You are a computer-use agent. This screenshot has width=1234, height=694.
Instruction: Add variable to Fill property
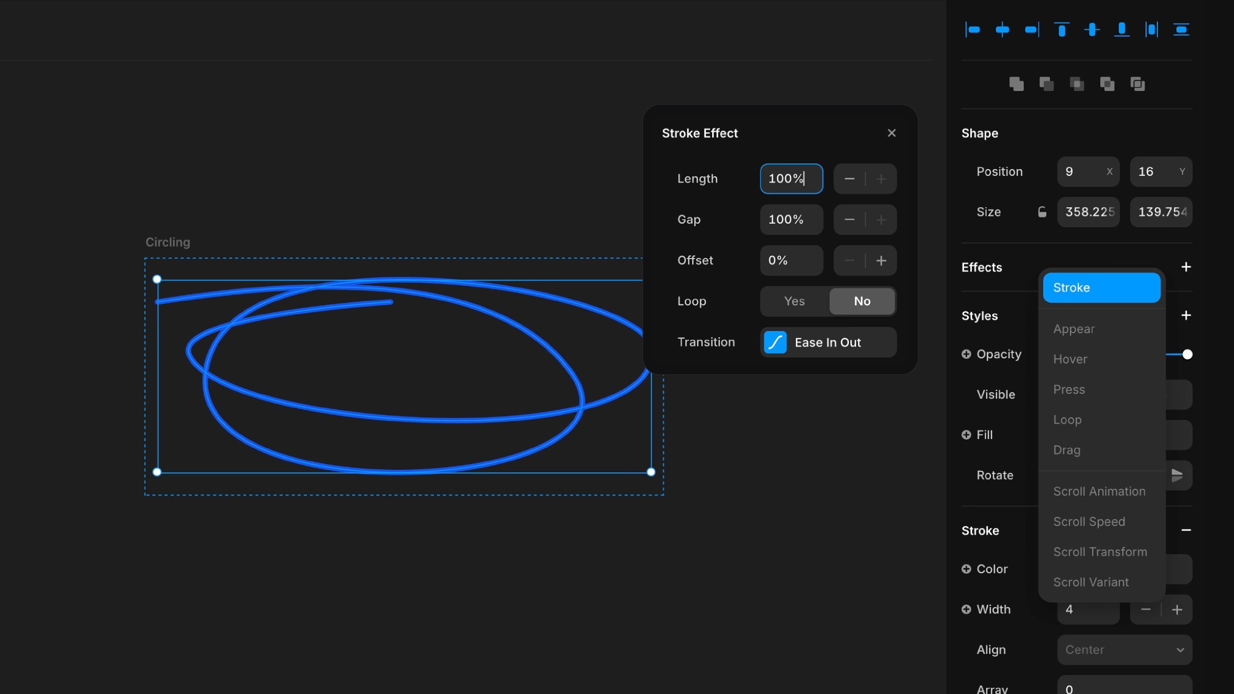[966, 435]
